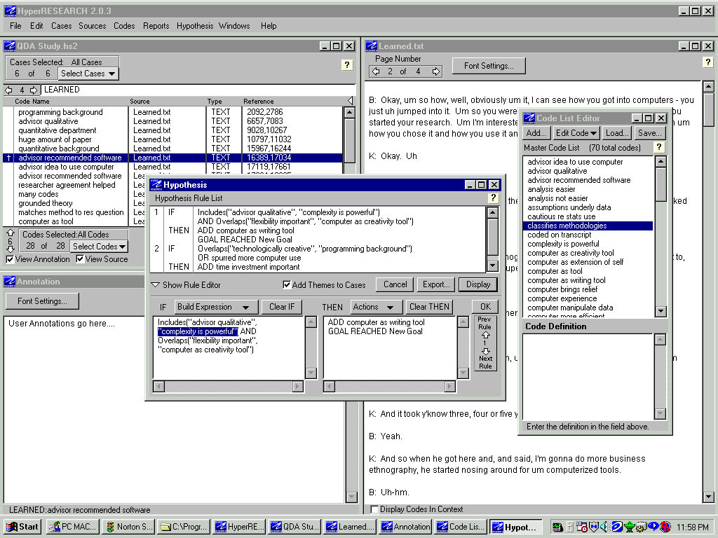This screenshot has width=718, height=538.
Task: Switch to HyperRE taskbar item
Action: 240,527
